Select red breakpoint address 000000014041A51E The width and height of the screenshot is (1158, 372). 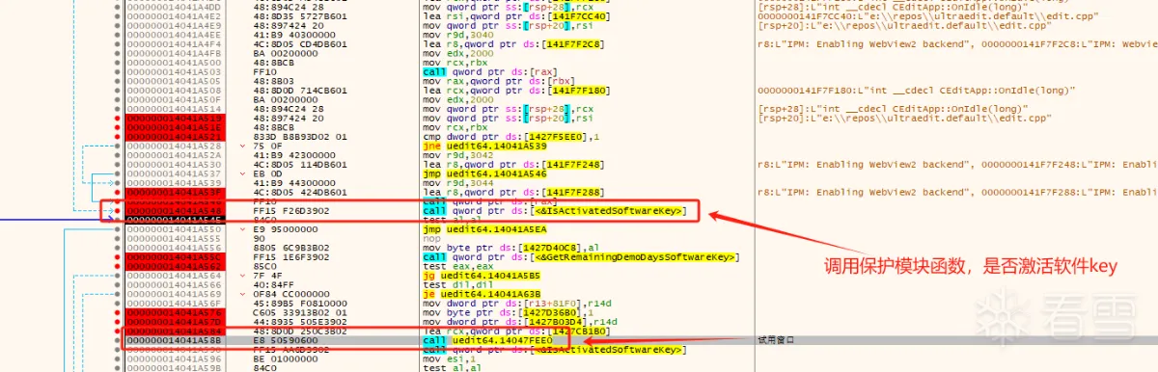coord(175,126)
